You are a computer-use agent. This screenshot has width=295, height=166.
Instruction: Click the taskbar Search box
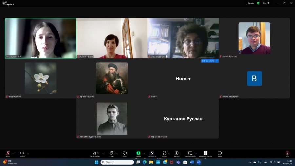coord(117,162)
